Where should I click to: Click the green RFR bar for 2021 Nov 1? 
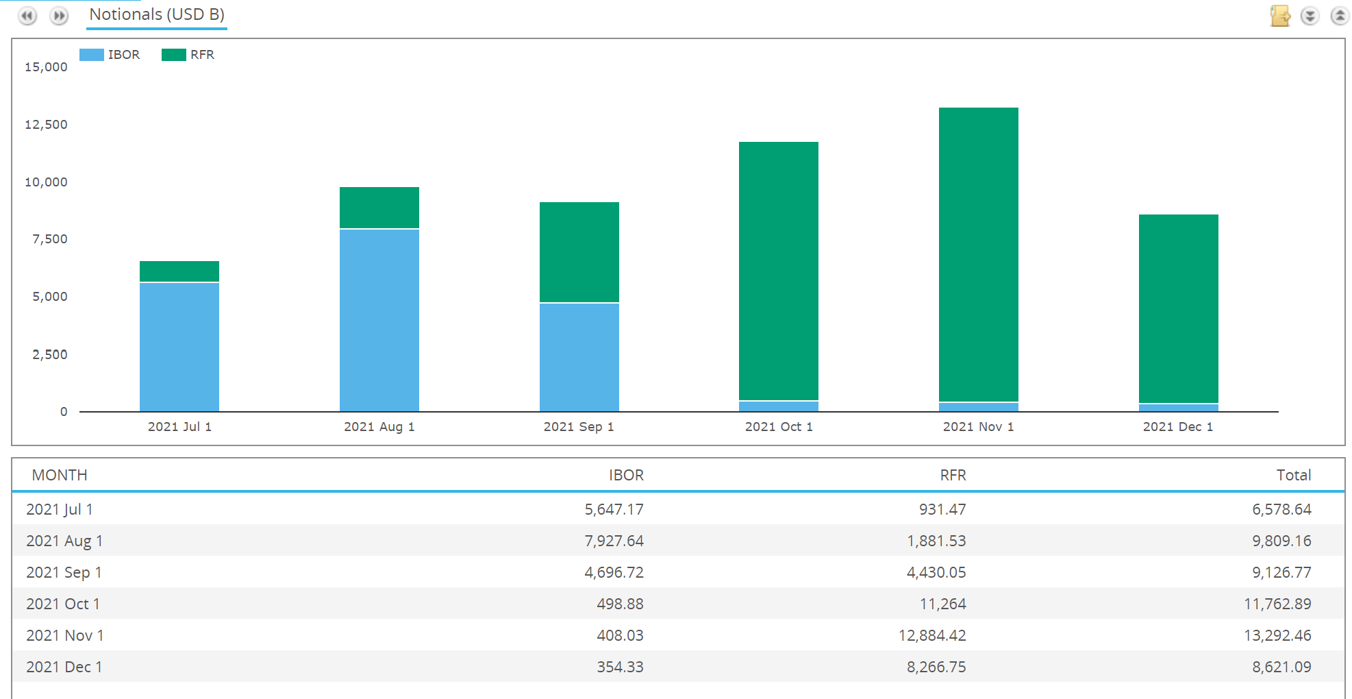pyautogui.click(x=978, y=254)
